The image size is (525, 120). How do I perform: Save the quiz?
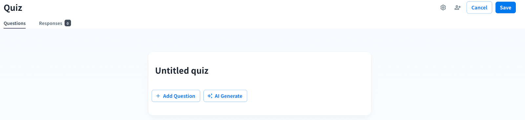[x=505, y=8]
